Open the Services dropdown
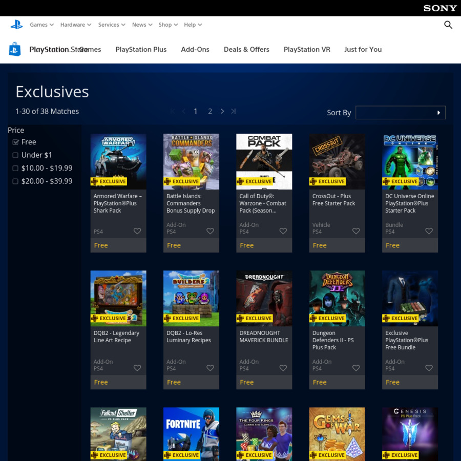The image size is (461, 461). [112, 25]
